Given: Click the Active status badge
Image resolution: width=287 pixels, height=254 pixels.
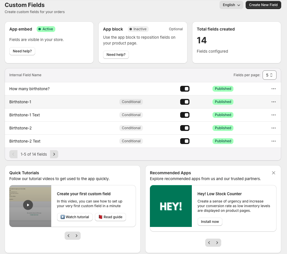Looking at the screenshot, I should [46, 29].
